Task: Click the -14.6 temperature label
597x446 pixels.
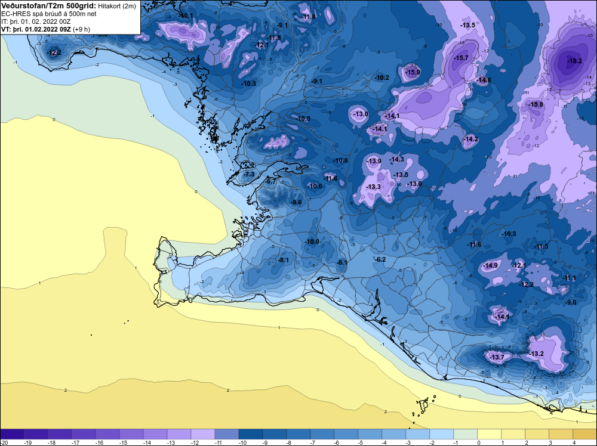Action: [x=484, y=80]
